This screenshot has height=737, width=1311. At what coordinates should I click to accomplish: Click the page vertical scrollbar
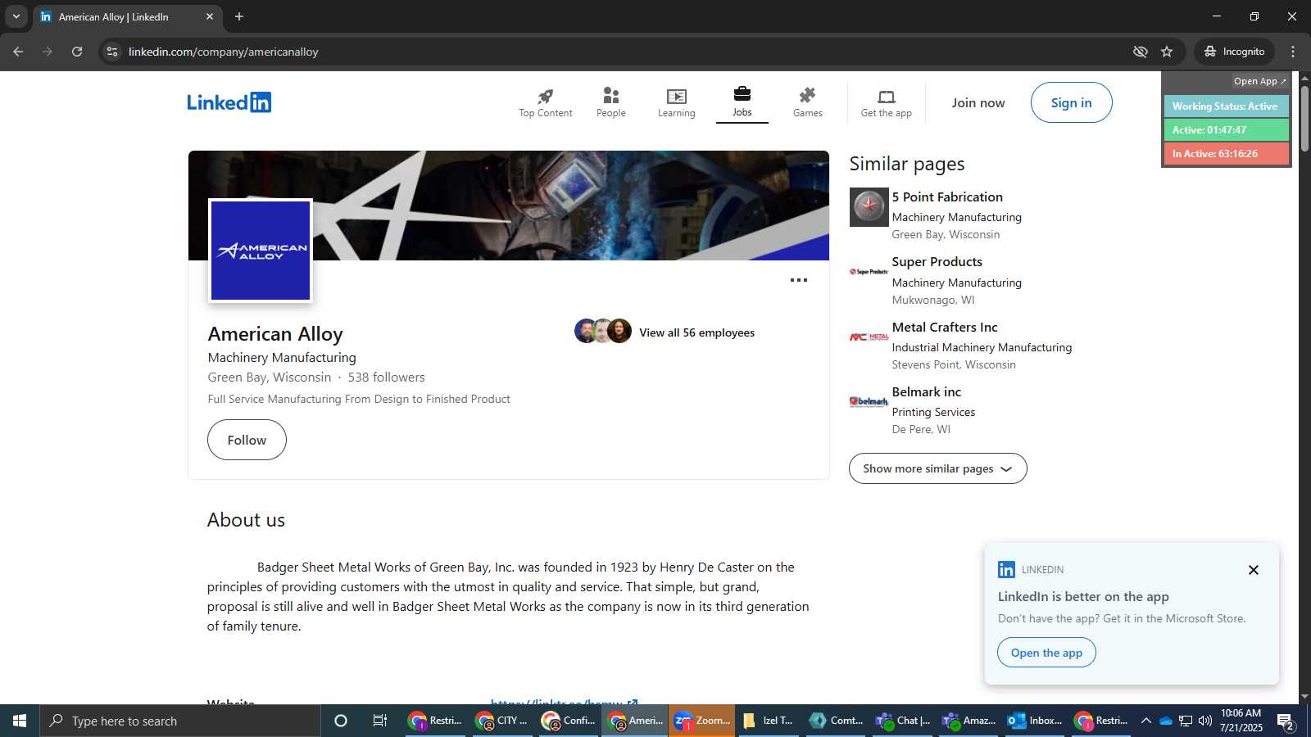[1304, 119]
